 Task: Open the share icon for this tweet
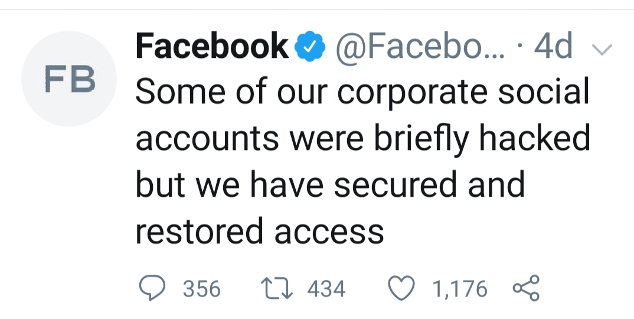tap(526, 288)
